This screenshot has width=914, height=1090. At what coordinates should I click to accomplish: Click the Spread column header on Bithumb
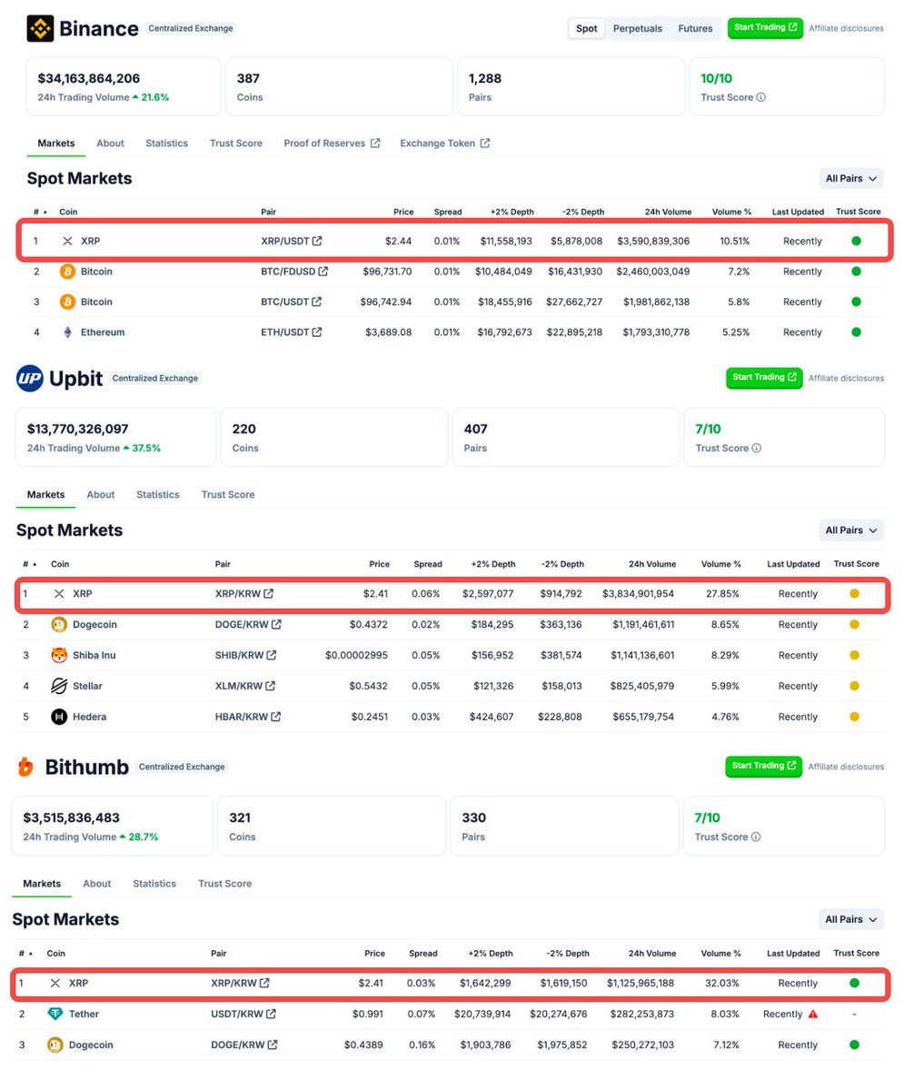pyautogui.click(x=423, y=954)
